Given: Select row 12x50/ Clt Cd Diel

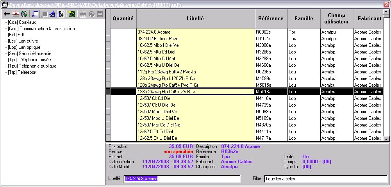Looking at the screenshot, I should tap(195, 98).
